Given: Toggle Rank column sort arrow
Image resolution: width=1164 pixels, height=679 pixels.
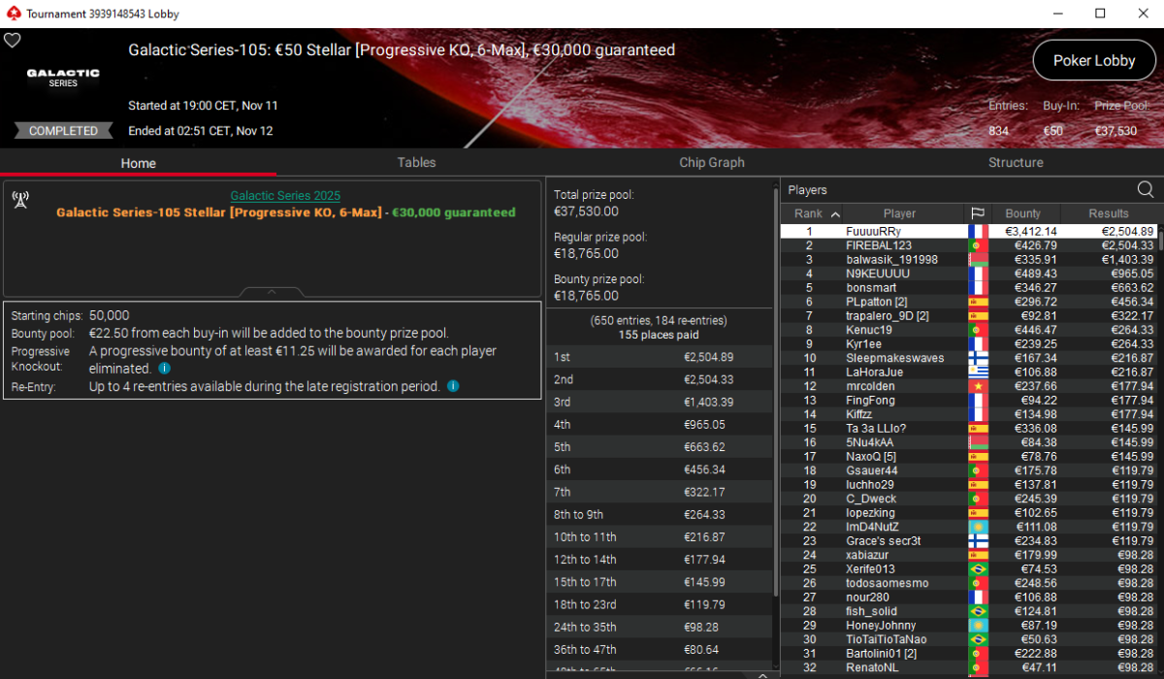Looking at the screenshot, I should coord(835,213).
